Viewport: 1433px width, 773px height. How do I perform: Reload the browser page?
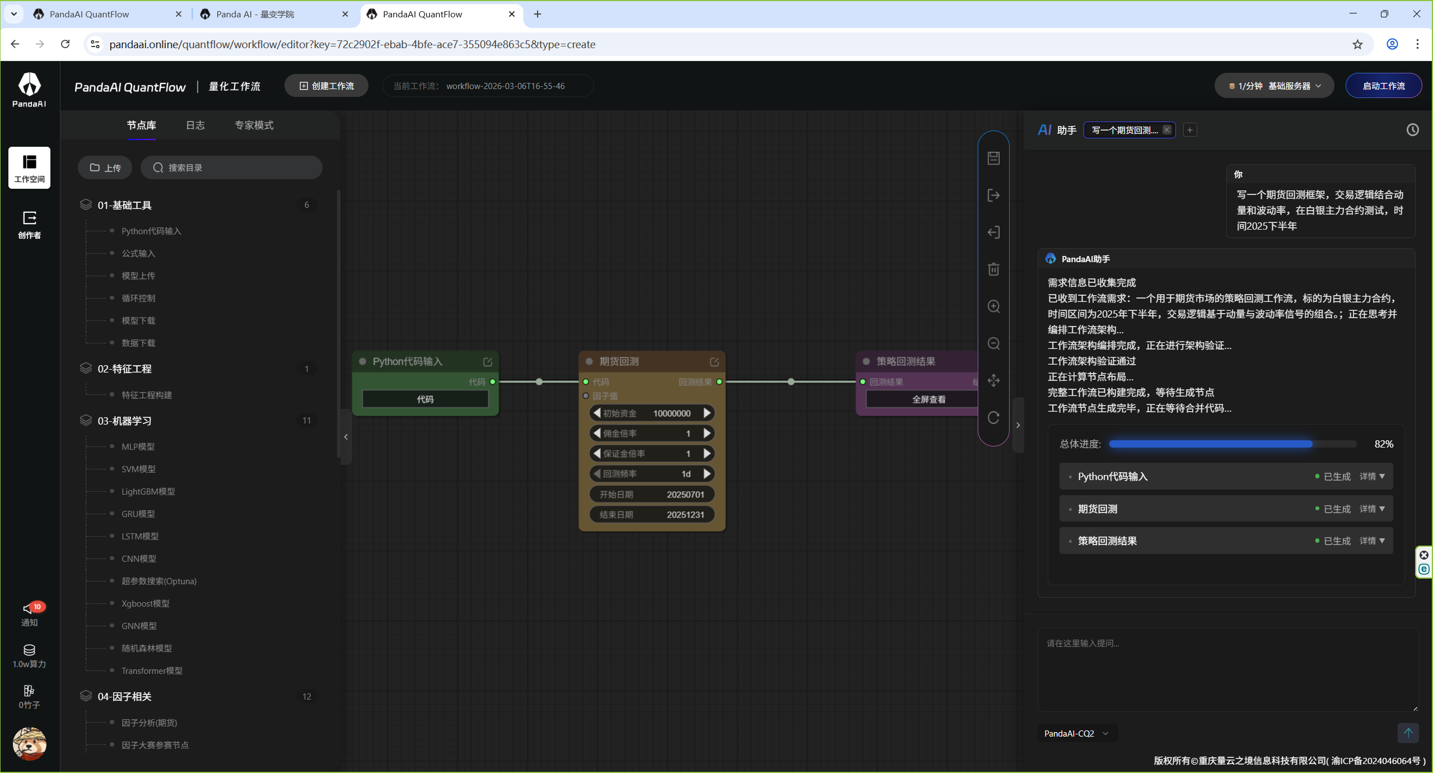(65, 44)
